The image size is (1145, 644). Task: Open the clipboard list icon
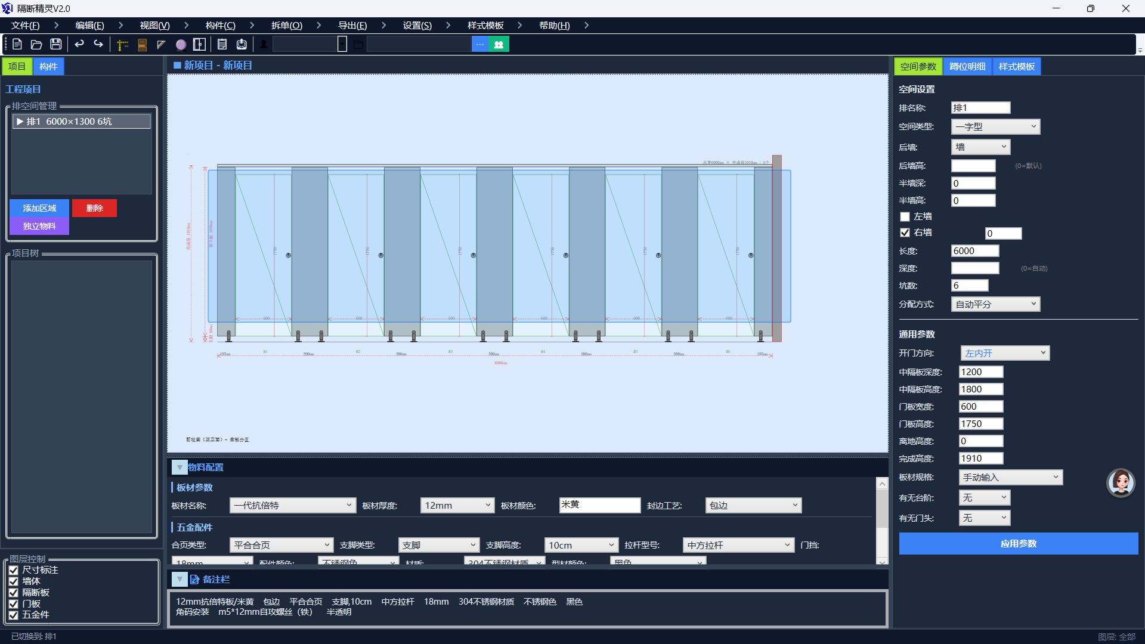coord(222,45)
